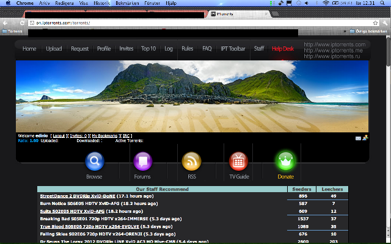This screenshot has height=244, width=391.
Task: Open the Redigera menu
Action: pyautogui.click(x=64, y=3)
